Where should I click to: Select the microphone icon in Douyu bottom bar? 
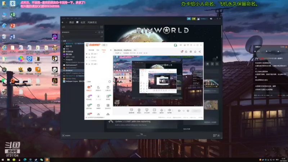click(162, 111)
